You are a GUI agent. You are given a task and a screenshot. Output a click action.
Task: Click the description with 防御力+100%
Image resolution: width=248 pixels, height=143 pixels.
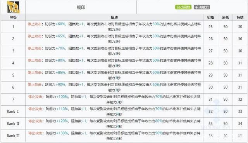click(x=114, y=99)
